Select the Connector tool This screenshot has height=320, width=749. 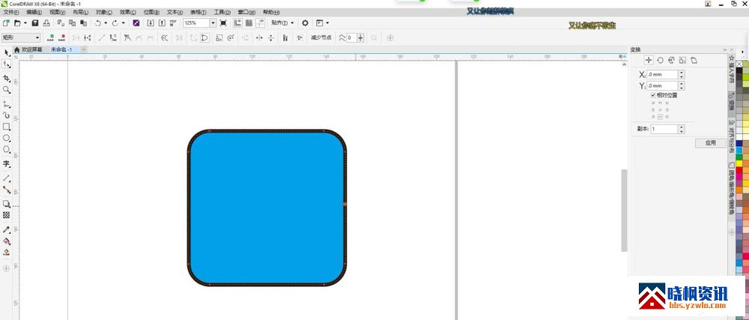pos(6,189)
